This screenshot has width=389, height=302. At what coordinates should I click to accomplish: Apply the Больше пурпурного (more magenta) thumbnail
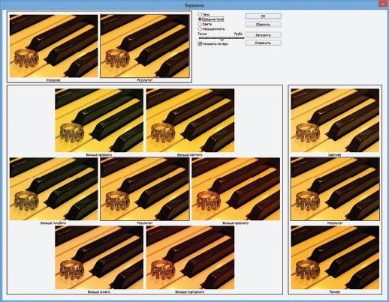pos(190,258)
